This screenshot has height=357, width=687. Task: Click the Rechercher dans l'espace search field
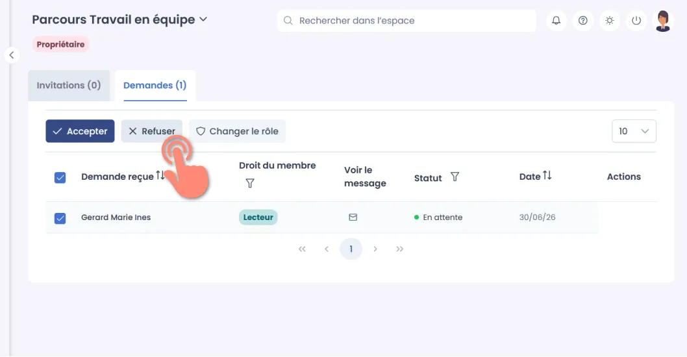pyautogui.click(x=406, y=21)
